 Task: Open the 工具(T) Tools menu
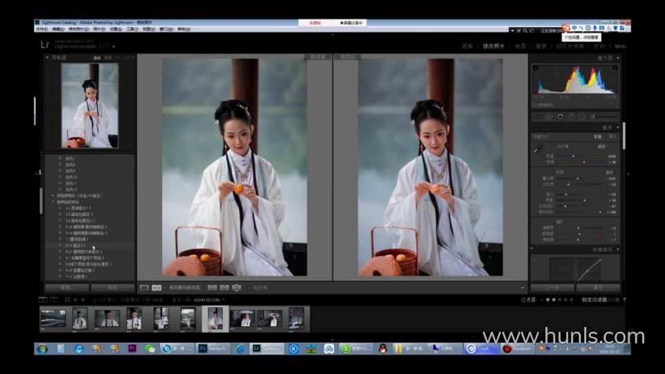(x=132, y=29)
